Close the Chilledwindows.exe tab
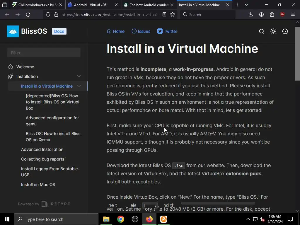300x225 pixels. point(61,5)
